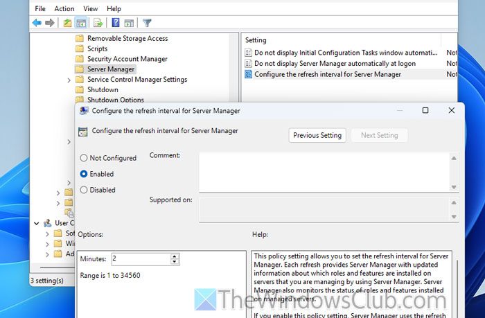Expand the Service Control Manager Settings node

click(x=69, y=80)
